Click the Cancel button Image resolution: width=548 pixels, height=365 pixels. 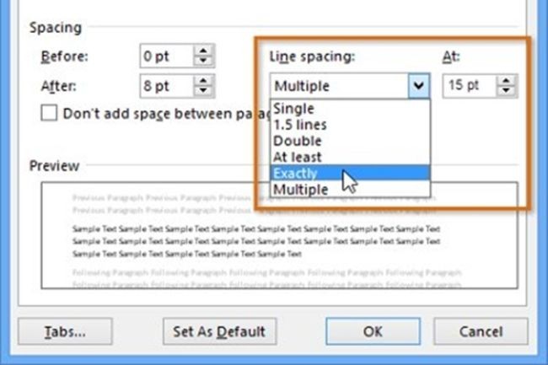pyautogui.click(x=481, y=331)
